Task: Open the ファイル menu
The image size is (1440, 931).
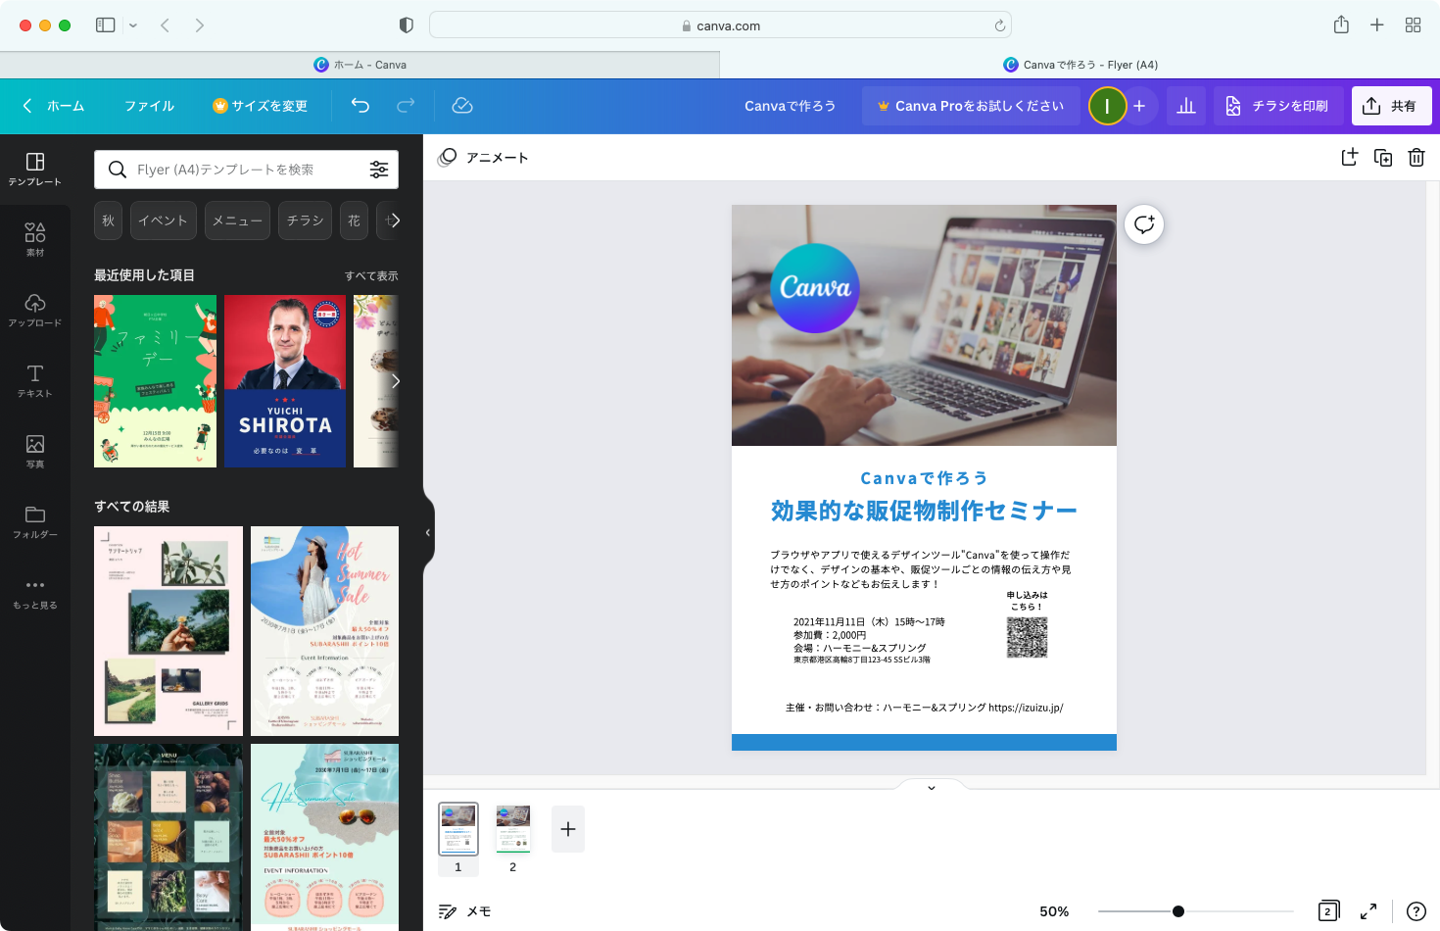Action: 149,106
